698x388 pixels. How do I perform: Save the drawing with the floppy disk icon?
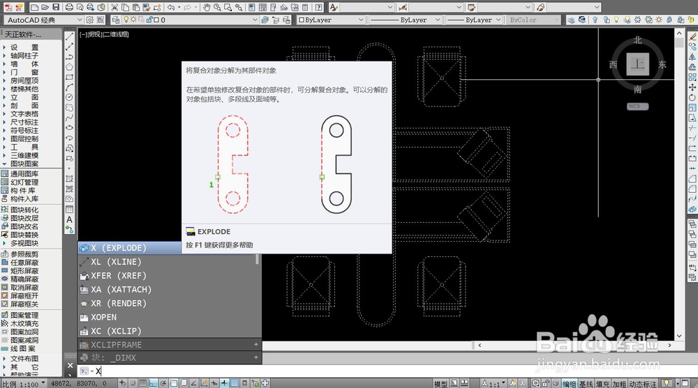(56, 7)
